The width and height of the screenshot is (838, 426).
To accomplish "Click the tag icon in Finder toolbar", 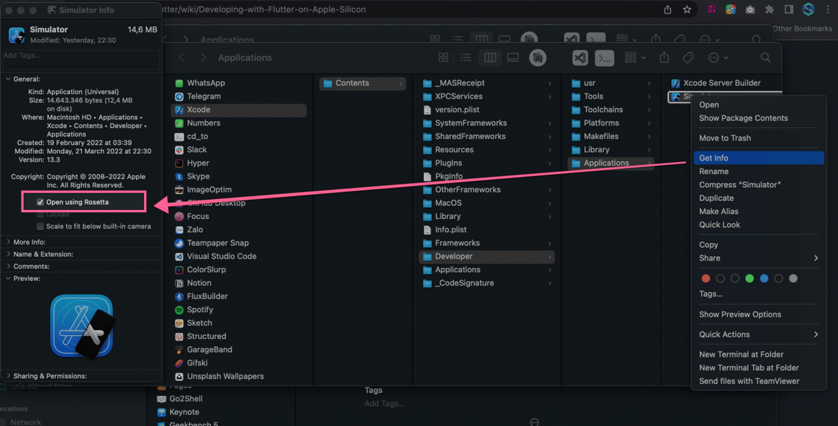I will (688, 58).
